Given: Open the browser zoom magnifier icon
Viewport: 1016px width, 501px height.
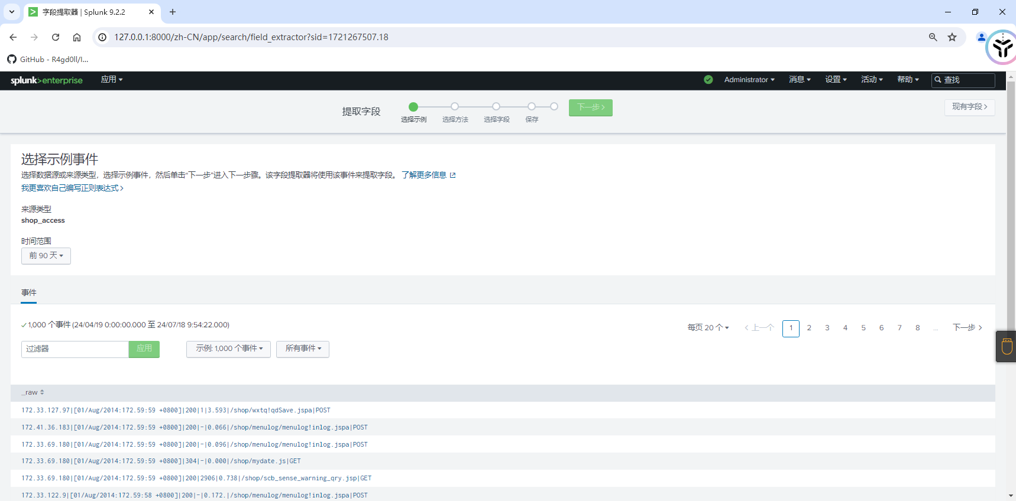Looking at the screenshot, I should [x=933, y=37].
